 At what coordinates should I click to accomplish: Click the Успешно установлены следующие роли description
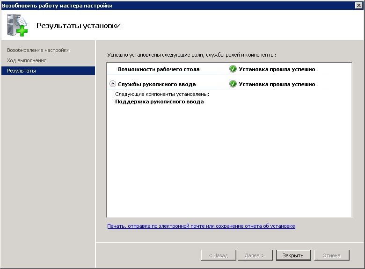[x=191, y=55]
